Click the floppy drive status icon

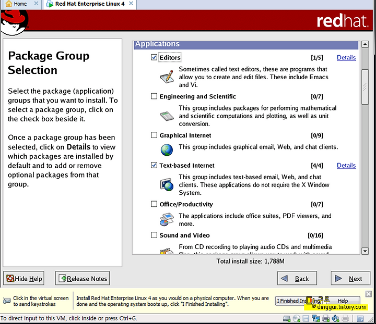pos(305,318)
